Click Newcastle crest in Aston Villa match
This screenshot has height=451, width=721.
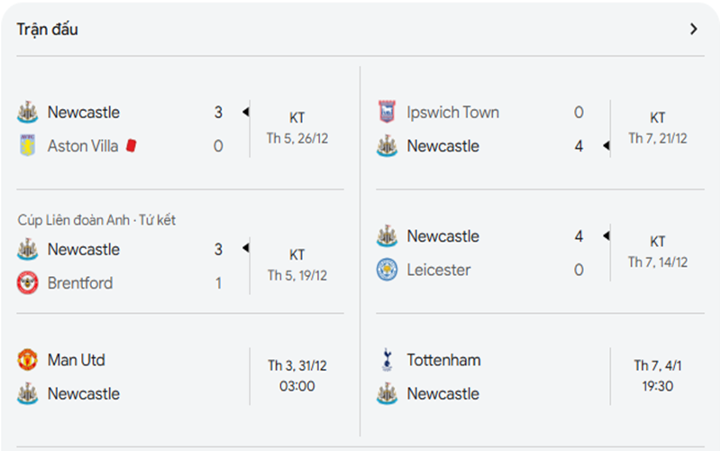point(27,113)
